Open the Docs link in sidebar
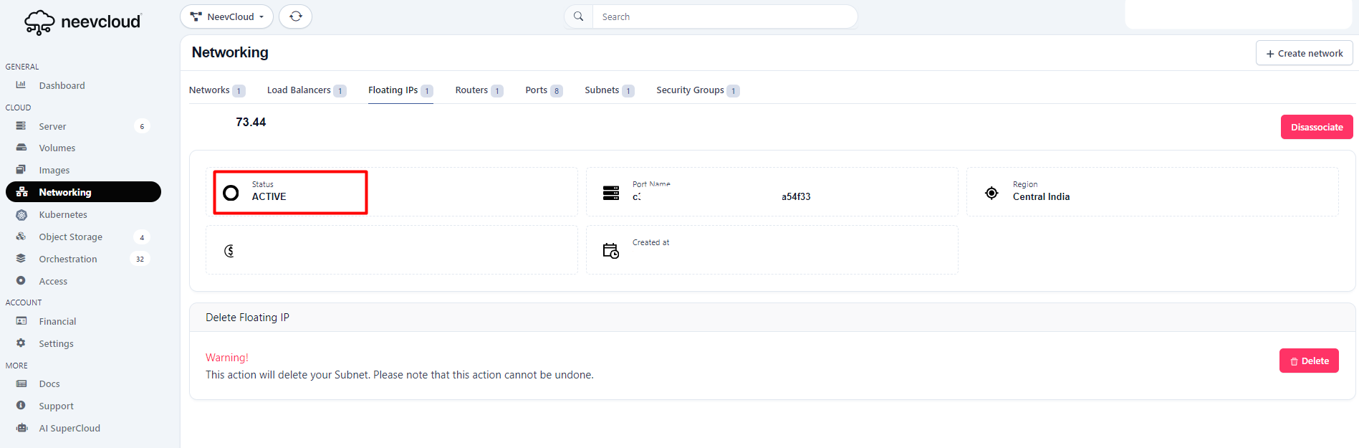The image size is (1359, 448). 49,383
